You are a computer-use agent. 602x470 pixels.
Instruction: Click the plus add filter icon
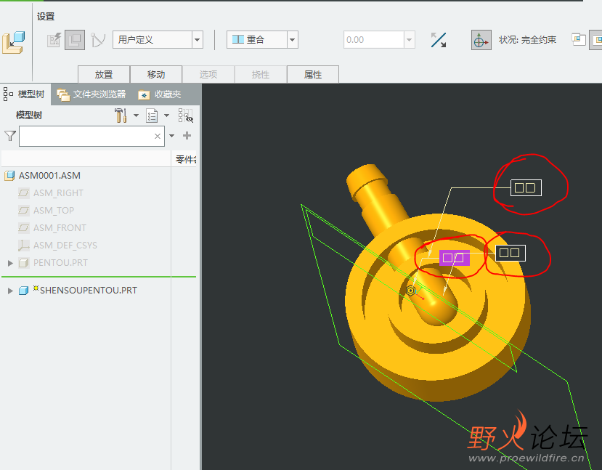coord(187,136)
